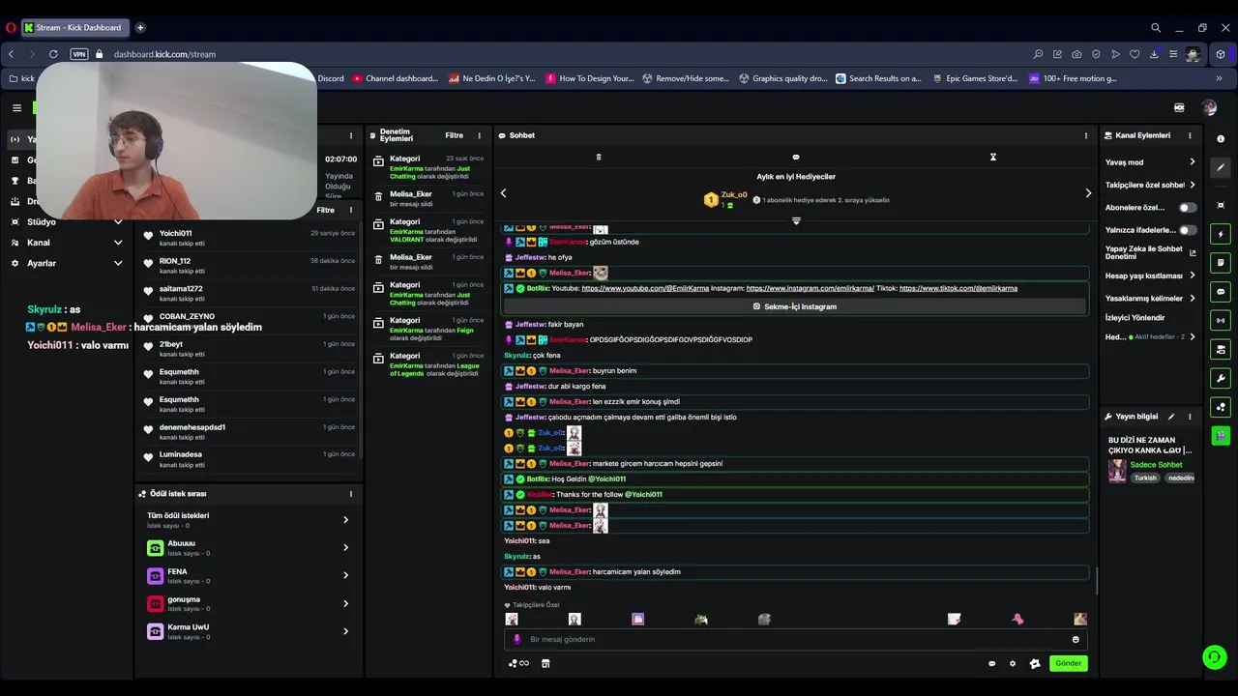1238x696 pixels.
Task: Click the wrench widget icon in right sidebar
Action: point(1221,378)
